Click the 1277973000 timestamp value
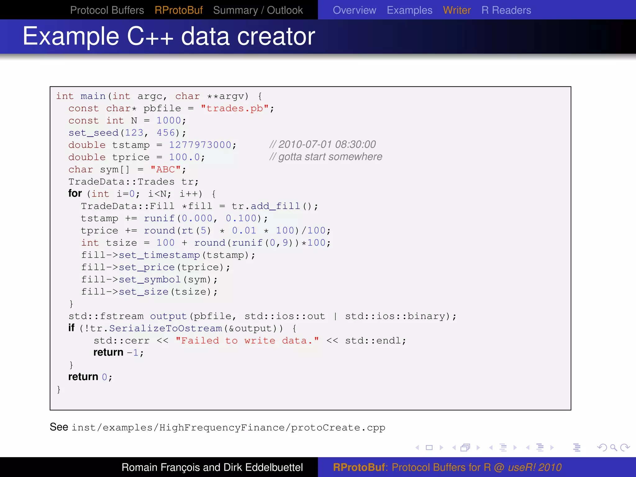 tap(200, 145)
